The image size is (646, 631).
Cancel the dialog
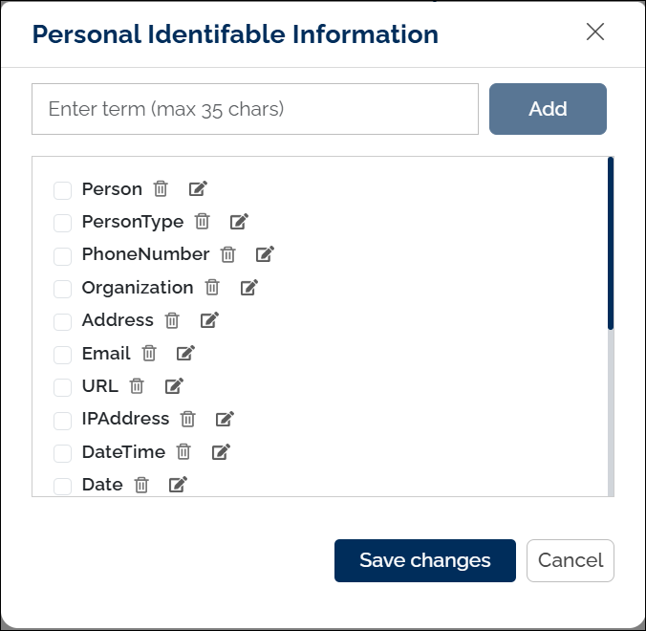(570, 560)
